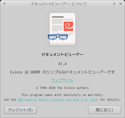This screenshot has height=118, width=125.
Task: Click the bold ドキュメントビューアー application name
Action: pos(62,54)
